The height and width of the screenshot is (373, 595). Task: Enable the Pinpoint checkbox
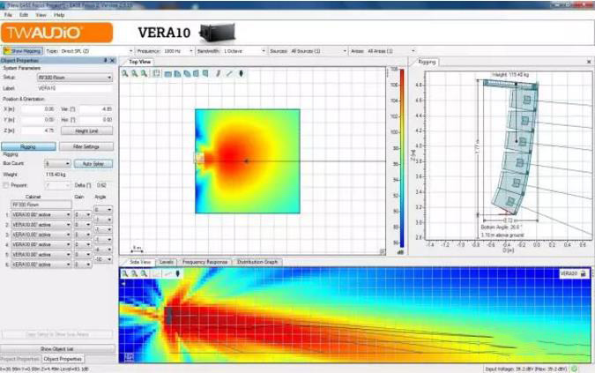coord(5,185)
